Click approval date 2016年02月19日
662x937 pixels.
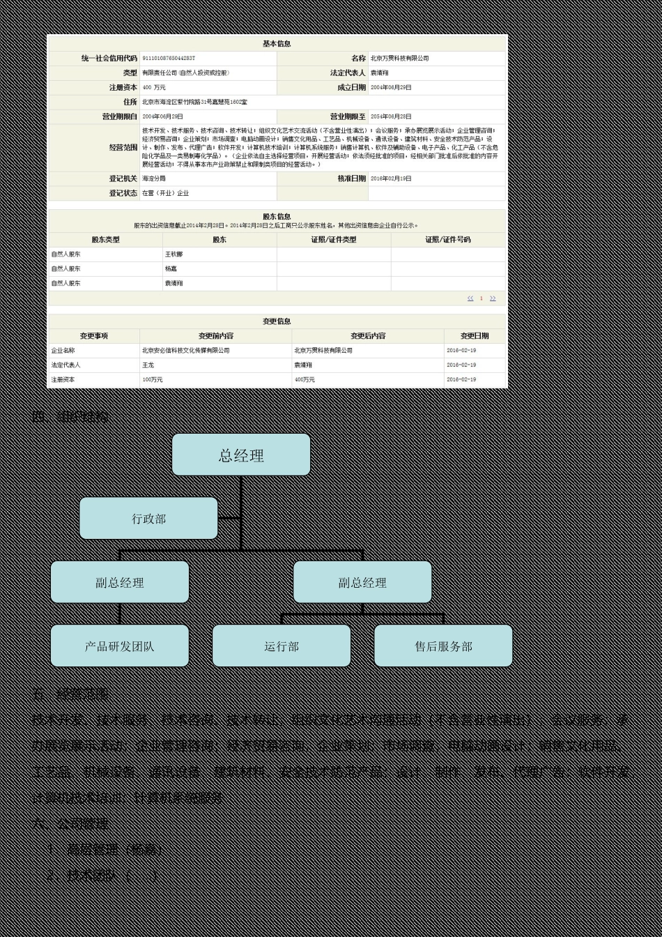[391, 179]
